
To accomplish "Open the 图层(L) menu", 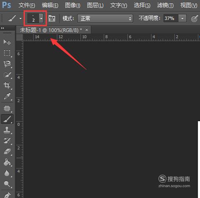I will [95, 5].
